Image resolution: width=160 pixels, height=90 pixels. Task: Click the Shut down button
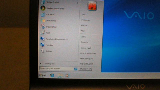(84, 69)
